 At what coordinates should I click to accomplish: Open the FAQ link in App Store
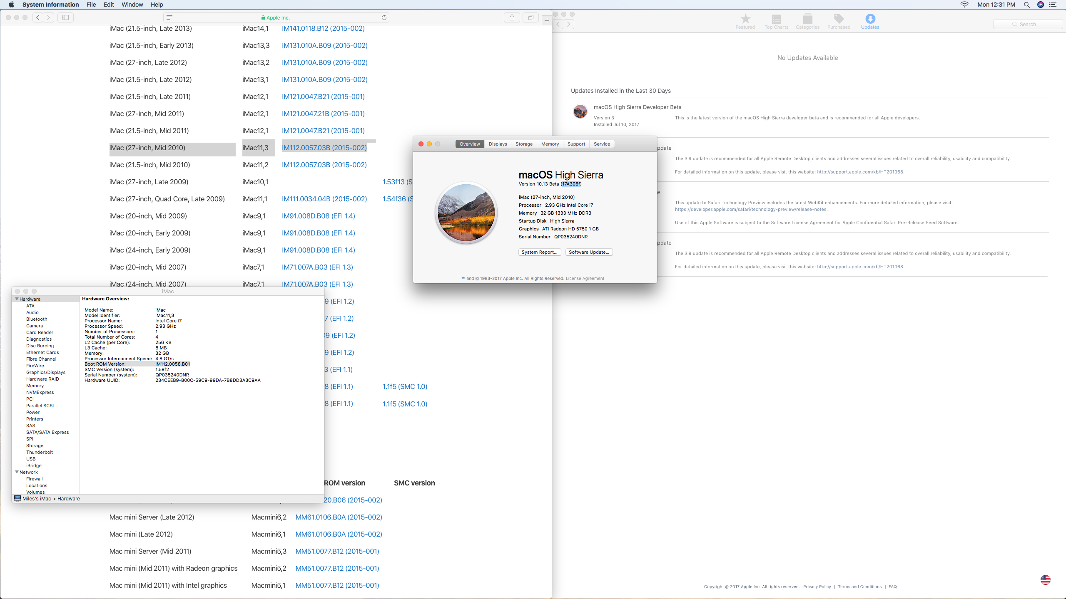pos(893,587)
